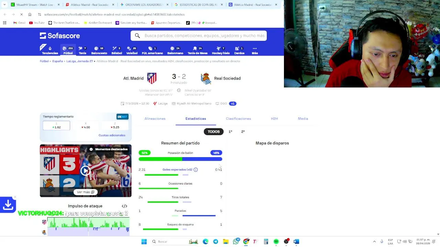This screenshot has width=440, height=247.
Task: Select the Béisbol sport icon
Action: point(117,50)
